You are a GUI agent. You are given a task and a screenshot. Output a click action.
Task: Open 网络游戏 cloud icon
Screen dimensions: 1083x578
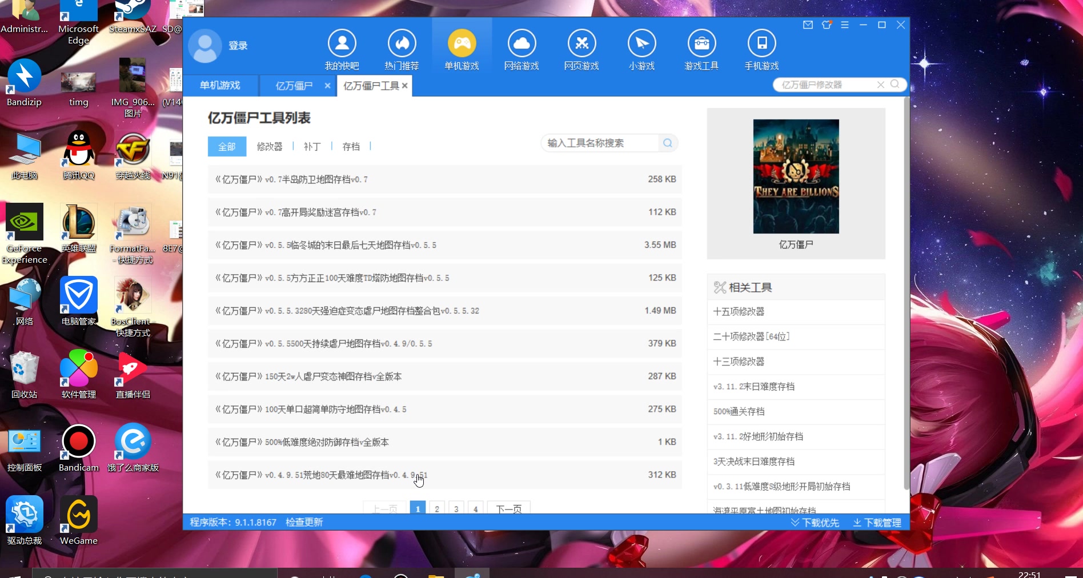(x=522, y=43)
